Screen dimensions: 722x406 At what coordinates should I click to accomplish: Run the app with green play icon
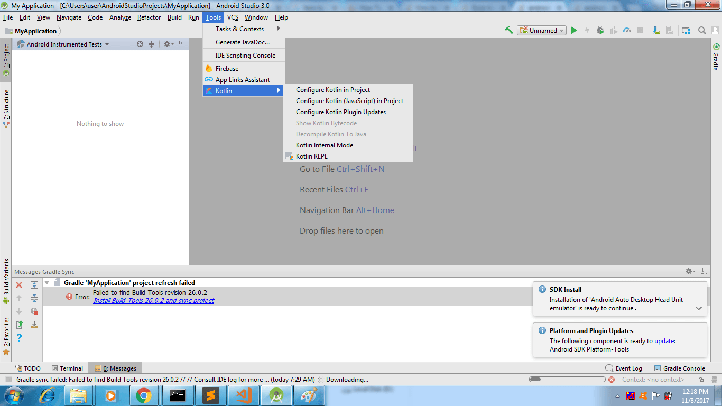click(x=573, y=30)
